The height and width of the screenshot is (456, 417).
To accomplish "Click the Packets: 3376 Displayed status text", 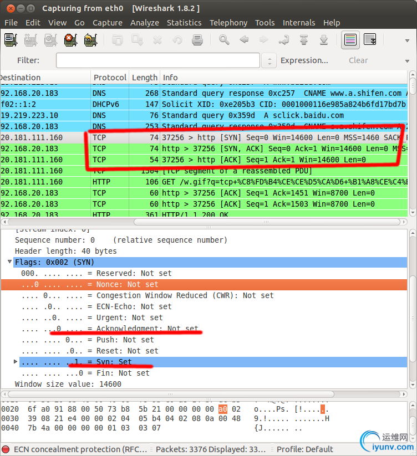I will point(211,449).
